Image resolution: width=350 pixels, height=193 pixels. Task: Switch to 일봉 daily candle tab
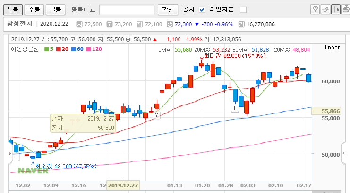[13, 9]
